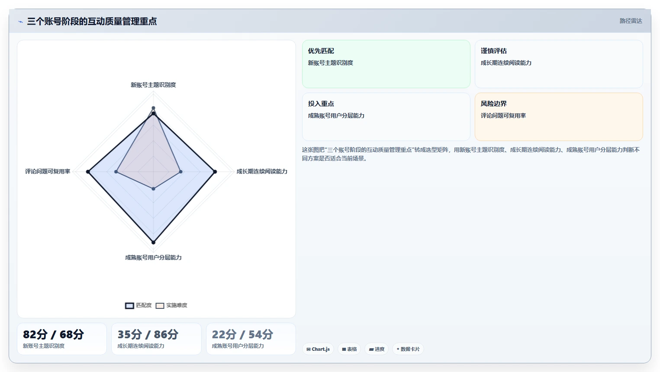
Task: Click the description paragraph starting 这张图把
Action: 471,154
